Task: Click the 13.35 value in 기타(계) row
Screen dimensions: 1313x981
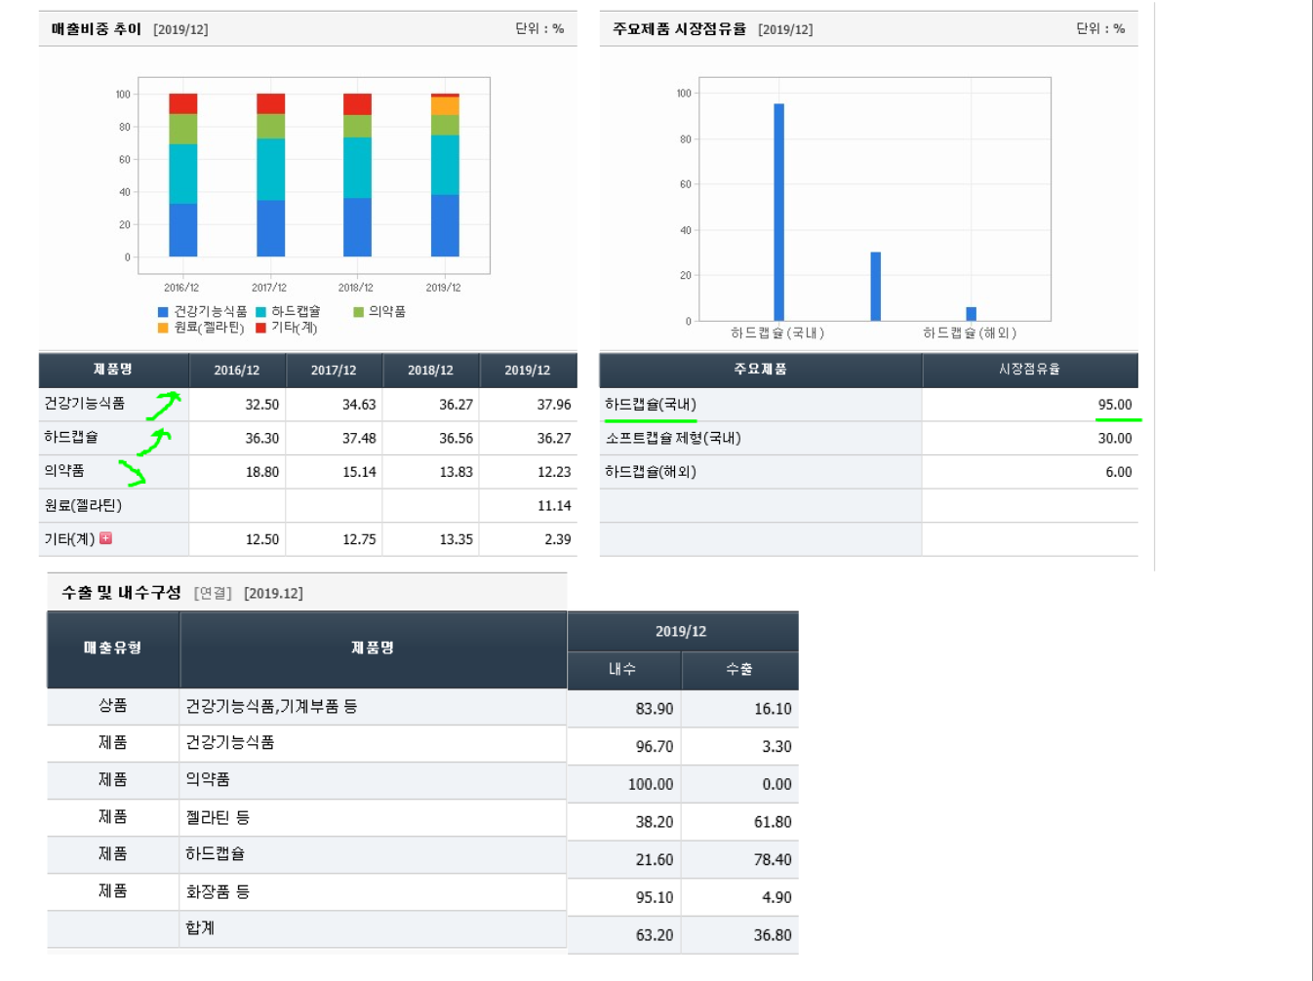Action: 456,539
